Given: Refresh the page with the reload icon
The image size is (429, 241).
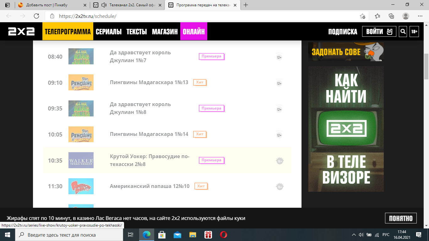Looking at the screenshot, I should (x=36, y=16).
